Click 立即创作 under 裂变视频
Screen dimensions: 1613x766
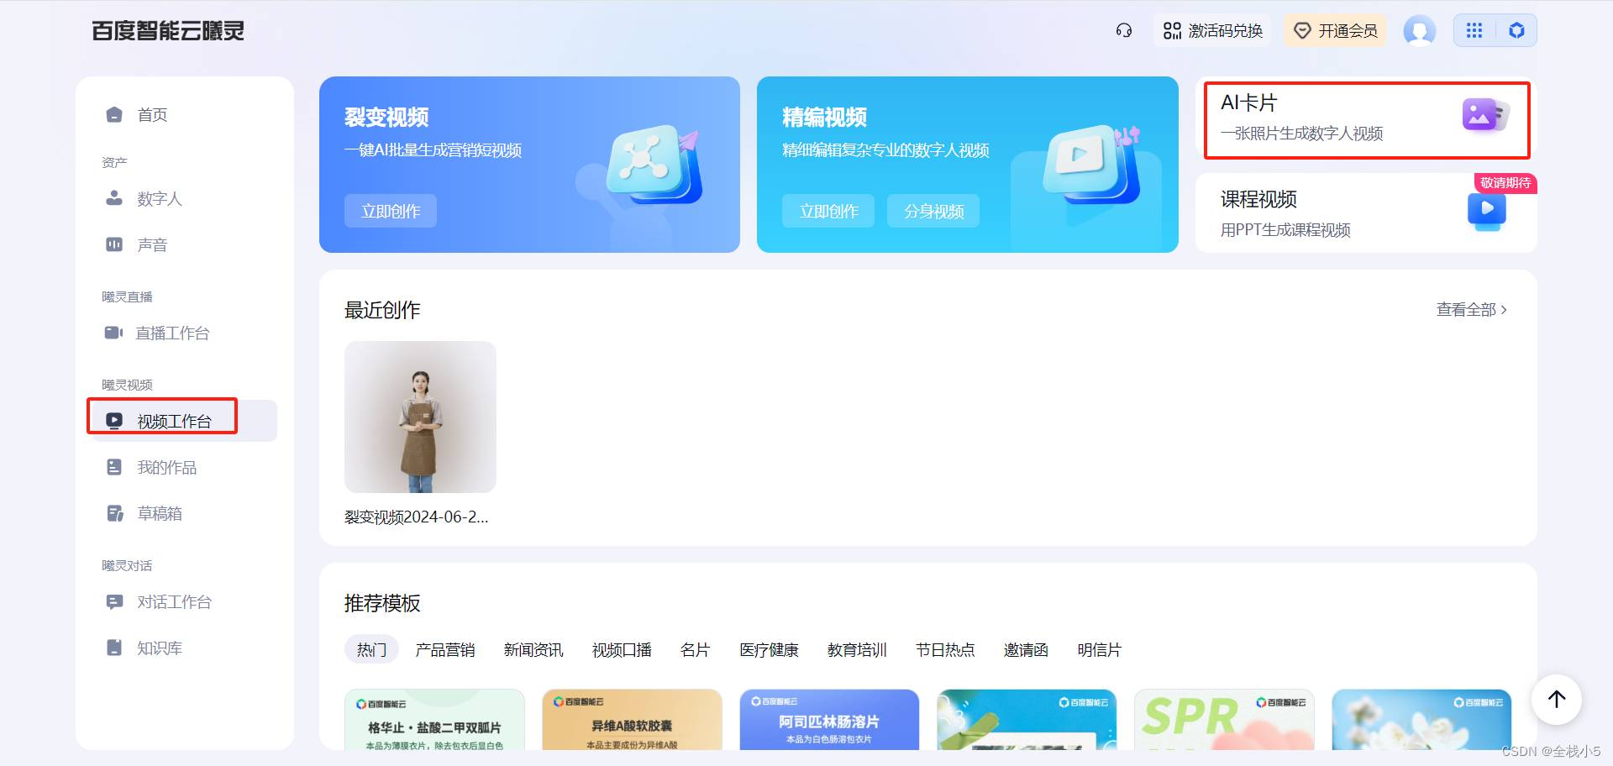pyautogui.click(x=391, y=211)
